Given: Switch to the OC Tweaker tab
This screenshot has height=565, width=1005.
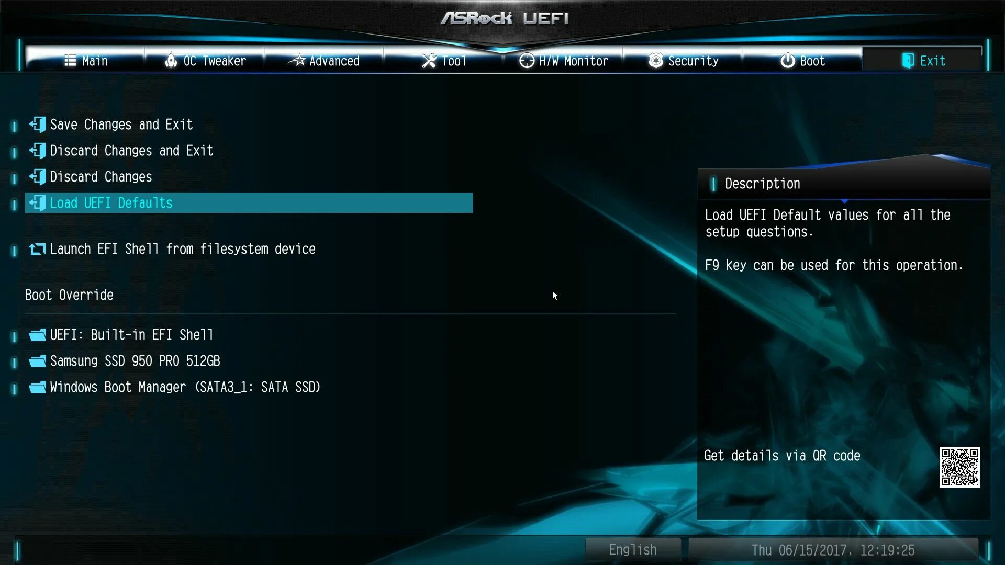Looking at the screenshot, I should point(205,61).
